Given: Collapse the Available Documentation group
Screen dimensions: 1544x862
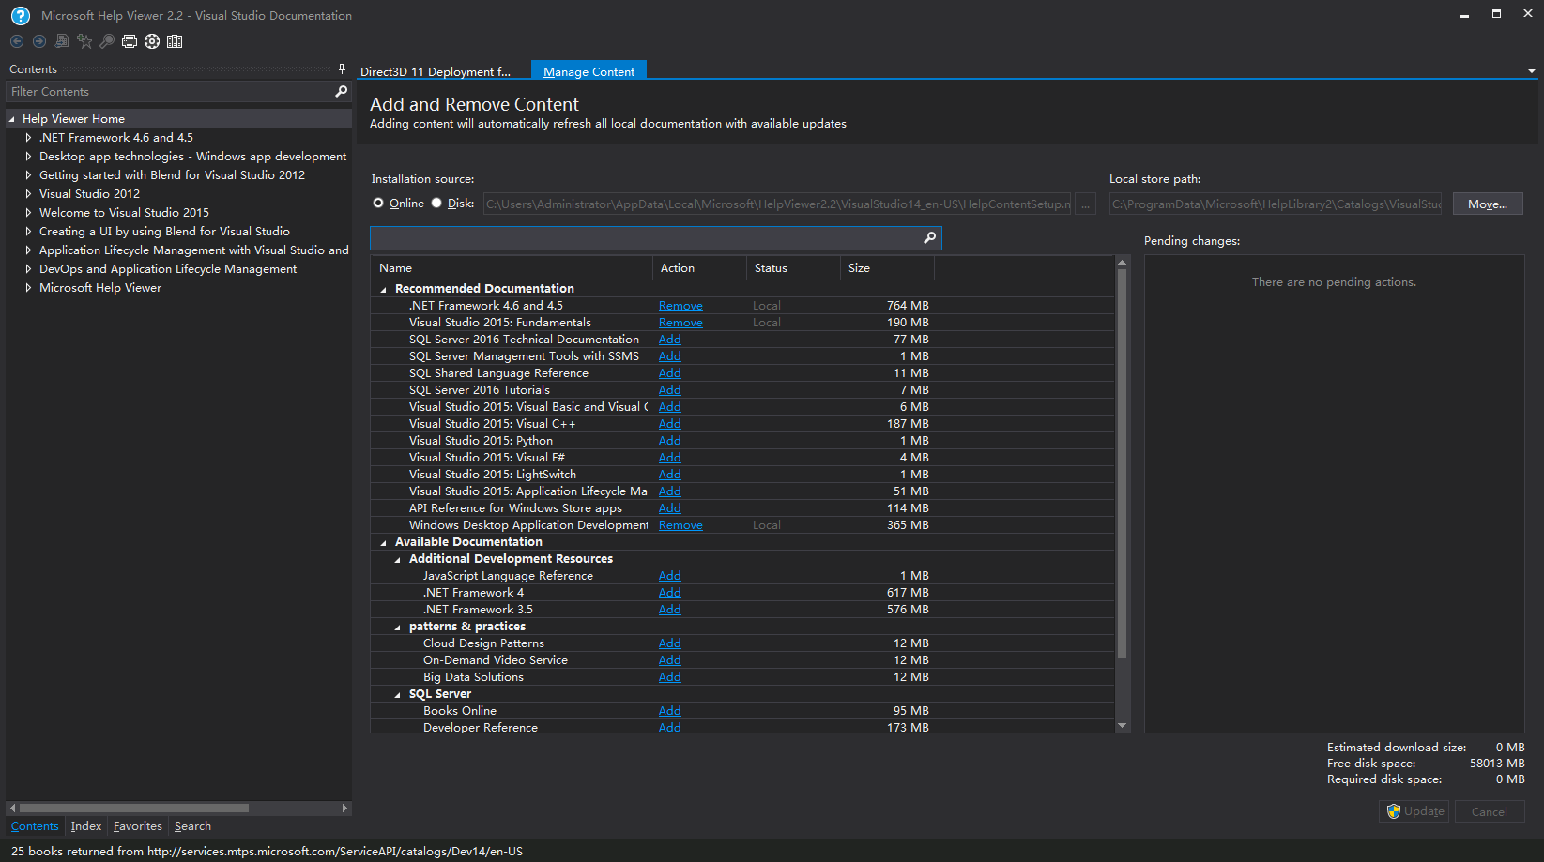Looking at the screenshot, I should click(383, 542).
